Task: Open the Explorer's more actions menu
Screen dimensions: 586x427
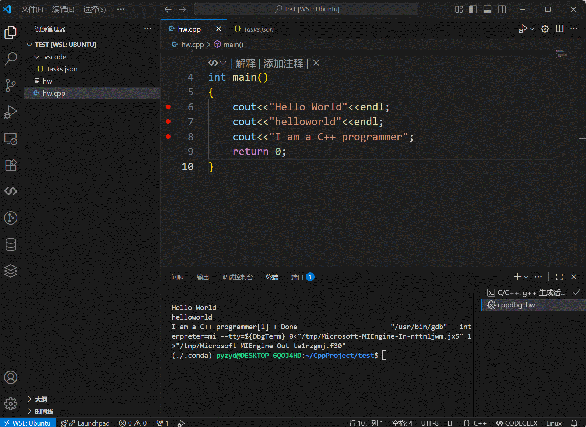Action: (148, 29)
